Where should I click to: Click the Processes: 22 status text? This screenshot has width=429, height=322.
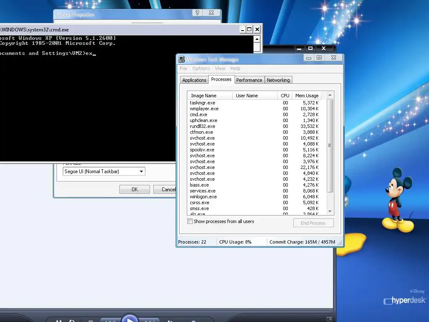192,242
